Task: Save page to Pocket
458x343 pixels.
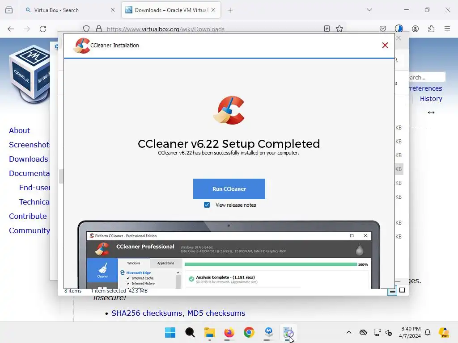Action: click(383, 29)
